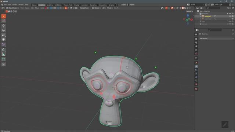
Task: Select Suzanne_0 in the outliner
Action: (x=208, y=19)
